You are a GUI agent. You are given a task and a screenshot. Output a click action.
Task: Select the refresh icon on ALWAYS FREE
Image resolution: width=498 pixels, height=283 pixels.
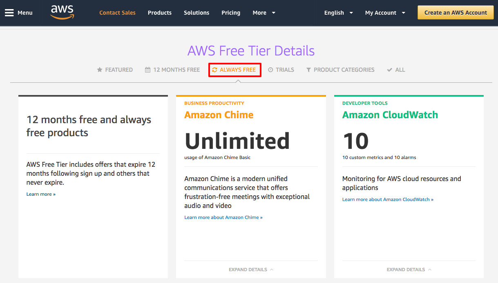tap(214, 70)
